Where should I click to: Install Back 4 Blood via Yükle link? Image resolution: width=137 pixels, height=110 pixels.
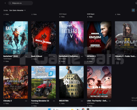pos(34,59)
